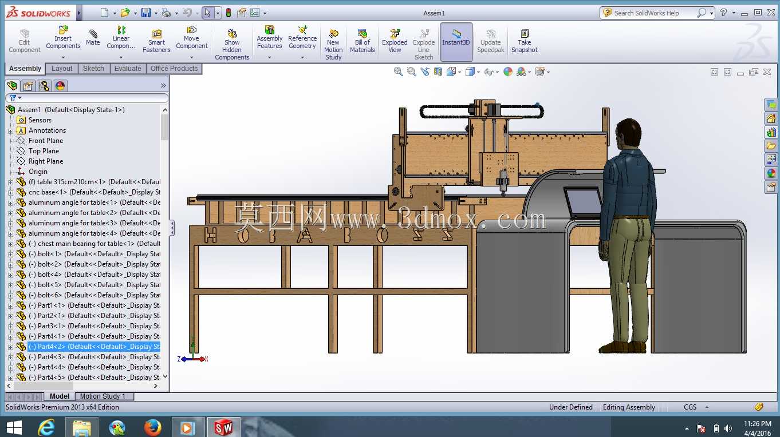
Task: Open the Bill of Materials tool
Action: point(362,41)
